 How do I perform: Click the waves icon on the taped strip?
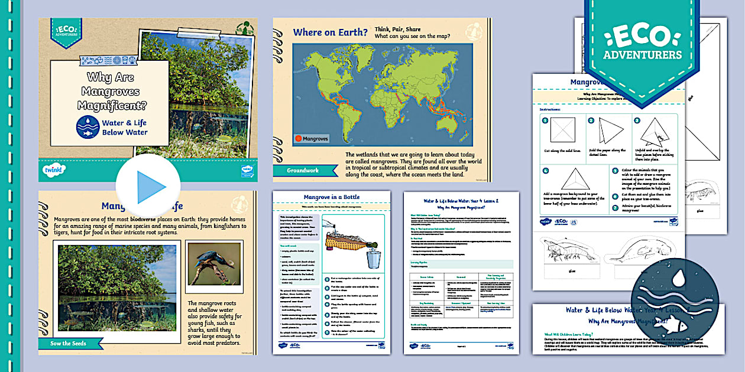107,60
